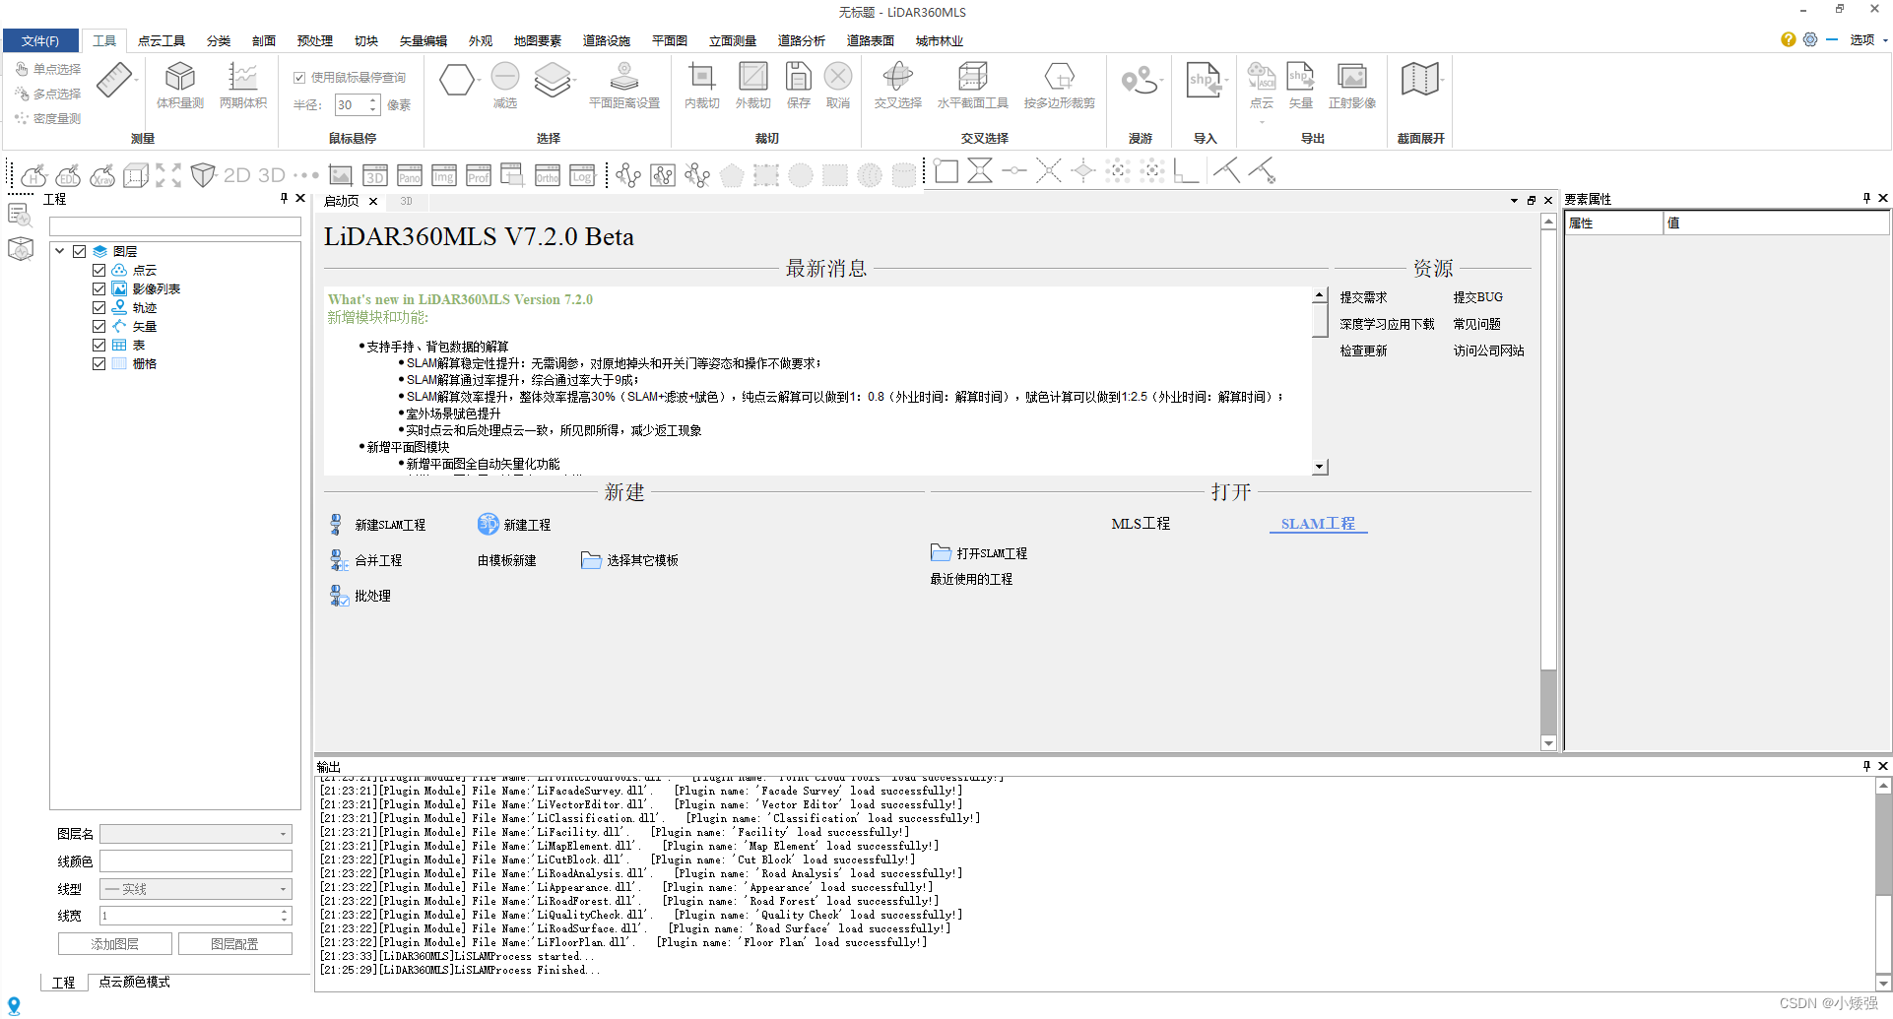Image resolution: width=1893 pixels, height=1019 pixels.
Task: Toggle the 影像列表 layer checkbox
Action: [x=98, y=288]
